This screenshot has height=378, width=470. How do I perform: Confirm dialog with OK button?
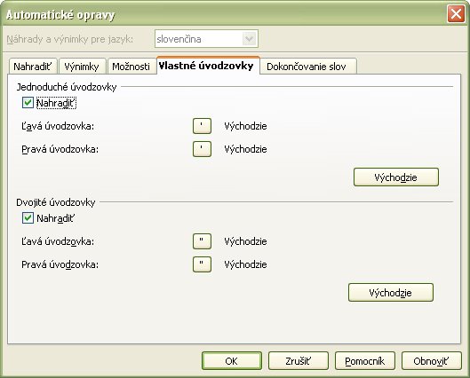pos(232,361)
